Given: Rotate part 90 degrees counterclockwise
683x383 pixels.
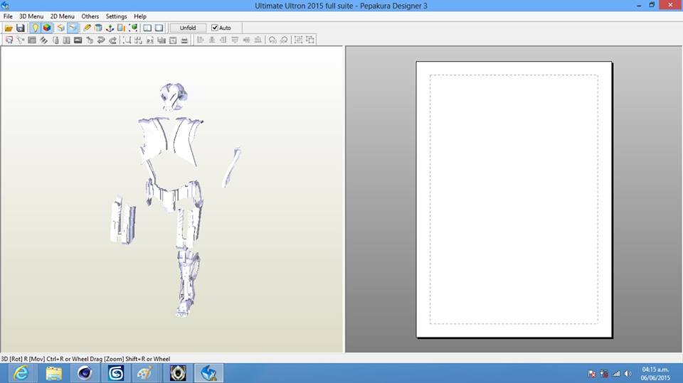Looking at the screenshot, I should point(272,40).
